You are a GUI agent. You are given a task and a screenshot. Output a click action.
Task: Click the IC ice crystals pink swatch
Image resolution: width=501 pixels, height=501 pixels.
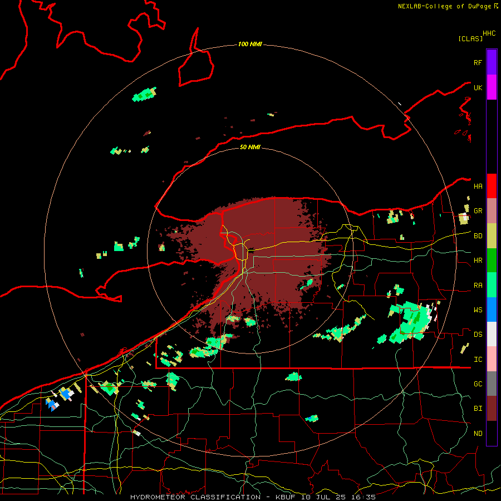click(492, 359)
